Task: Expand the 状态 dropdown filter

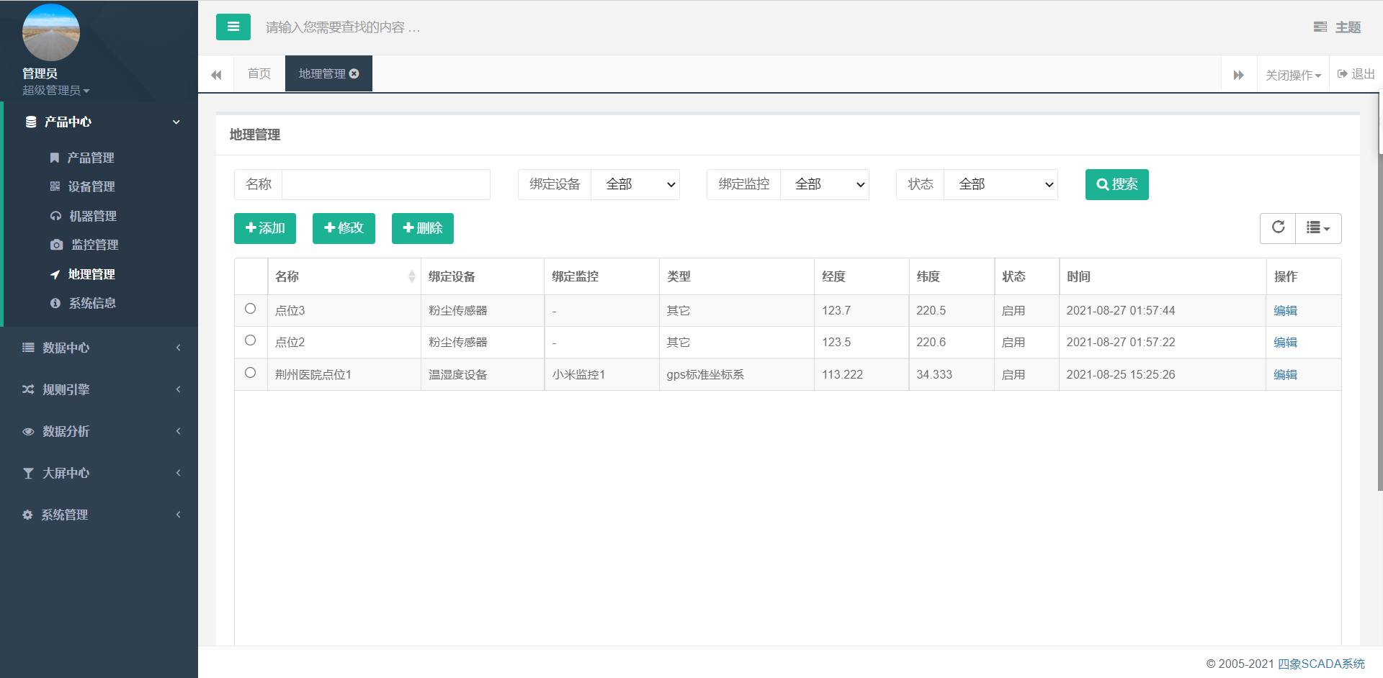Action: pos(1000,185)
